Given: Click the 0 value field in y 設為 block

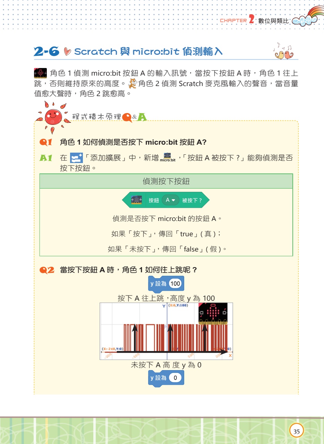Looking at the screenshot, I should pos(176,378).
